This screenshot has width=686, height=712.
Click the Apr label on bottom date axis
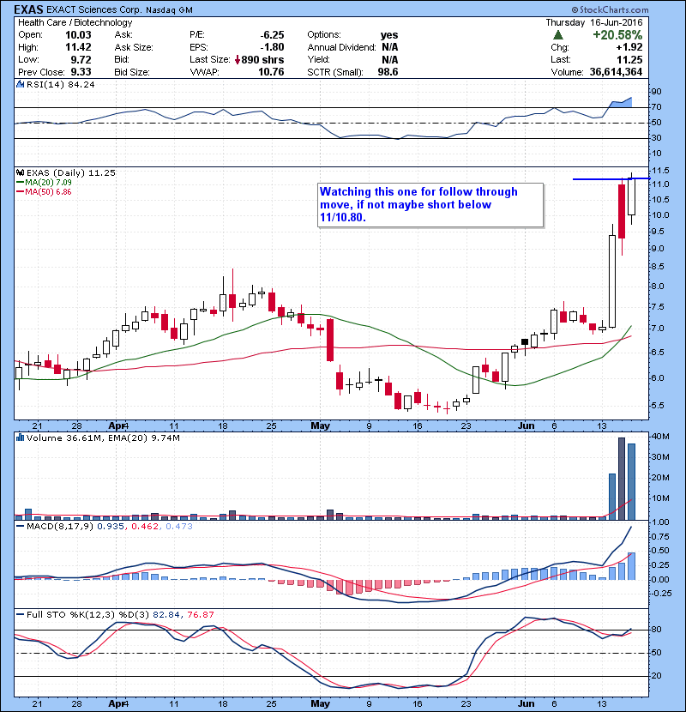[117, 703]
